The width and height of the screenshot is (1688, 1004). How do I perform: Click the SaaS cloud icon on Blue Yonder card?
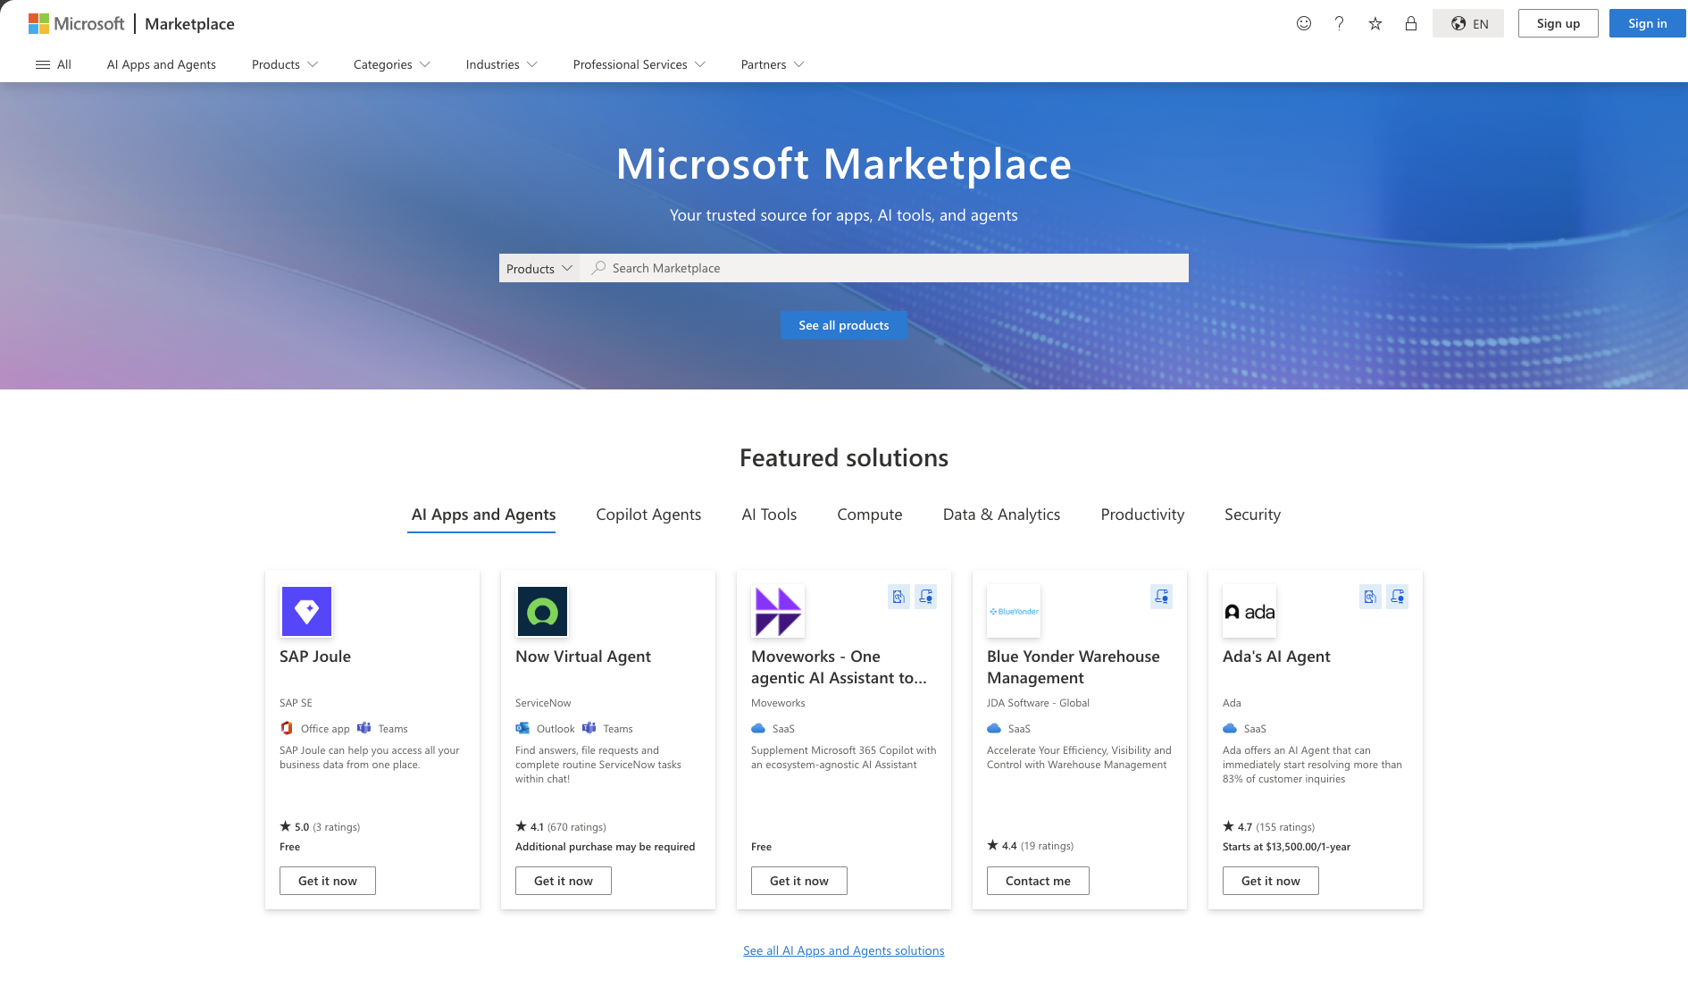coord(994,728)
